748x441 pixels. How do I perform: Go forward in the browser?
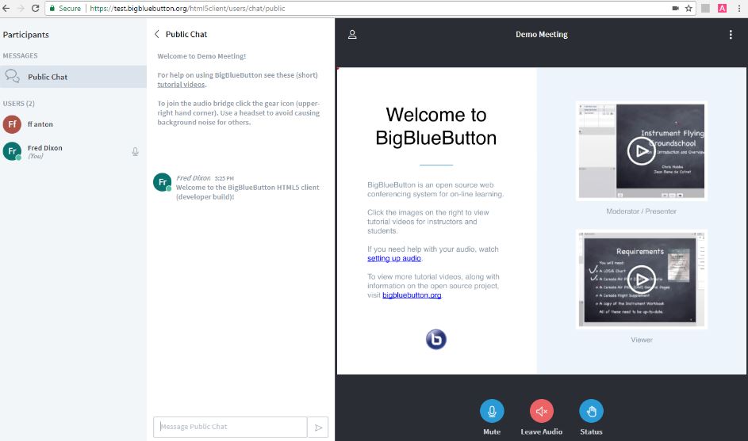[x=21, y=8]
